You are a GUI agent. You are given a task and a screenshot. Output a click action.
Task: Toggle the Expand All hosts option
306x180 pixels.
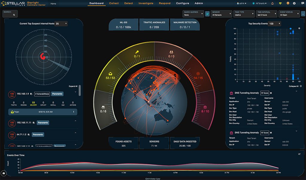(x=73, y=86)
